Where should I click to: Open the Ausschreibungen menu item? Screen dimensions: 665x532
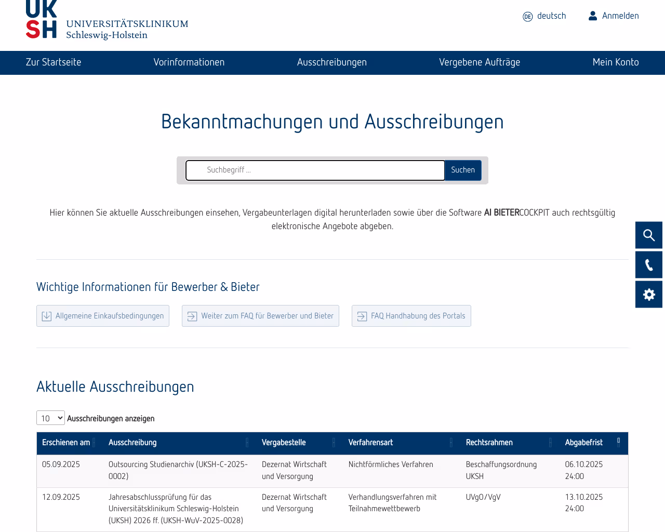tap(332, 62)
